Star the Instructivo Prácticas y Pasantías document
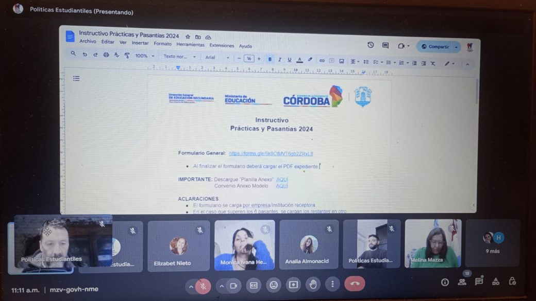This screenshot has width=536, height=301. [188, 37]
